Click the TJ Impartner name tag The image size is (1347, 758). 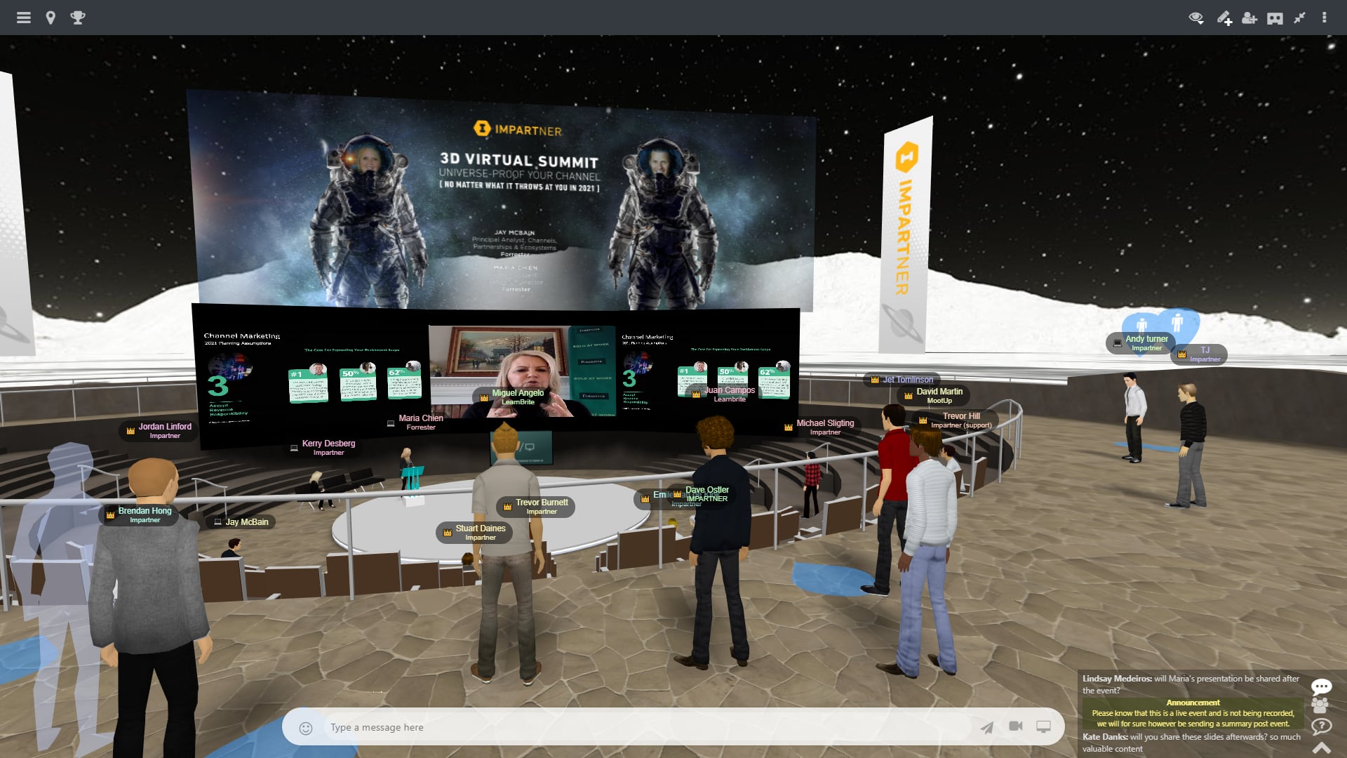[x=1199, y=354]
